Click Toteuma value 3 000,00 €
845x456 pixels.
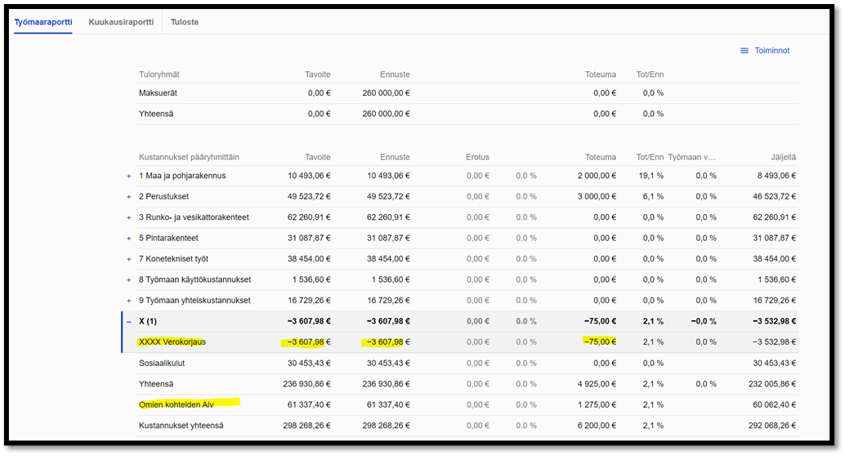(597, 196)
